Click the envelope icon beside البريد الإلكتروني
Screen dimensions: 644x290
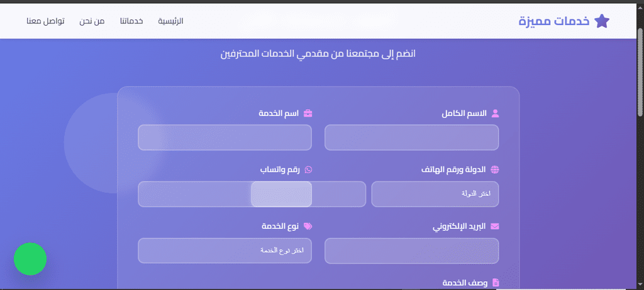[495, 227]
